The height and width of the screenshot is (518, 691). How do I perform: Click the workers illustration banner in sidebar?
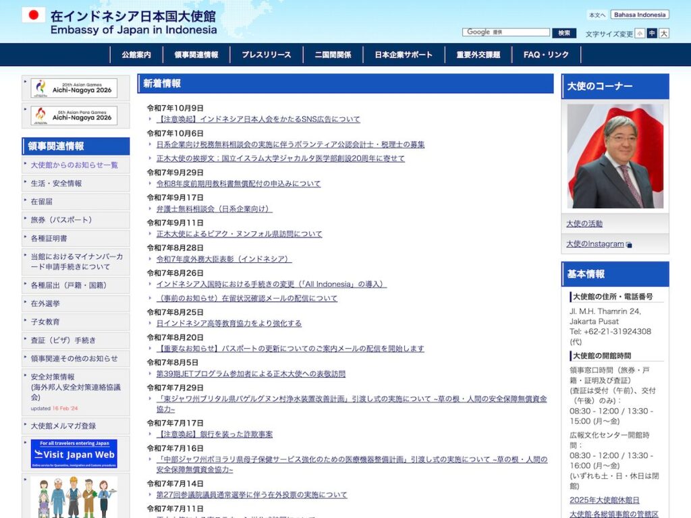74,498
